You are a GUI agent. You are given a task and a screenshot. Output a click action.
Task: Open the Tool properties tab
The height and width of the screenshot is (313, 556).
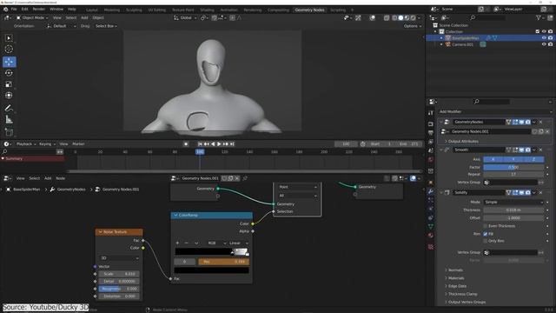pyautogui.click(x=431, y=113)
